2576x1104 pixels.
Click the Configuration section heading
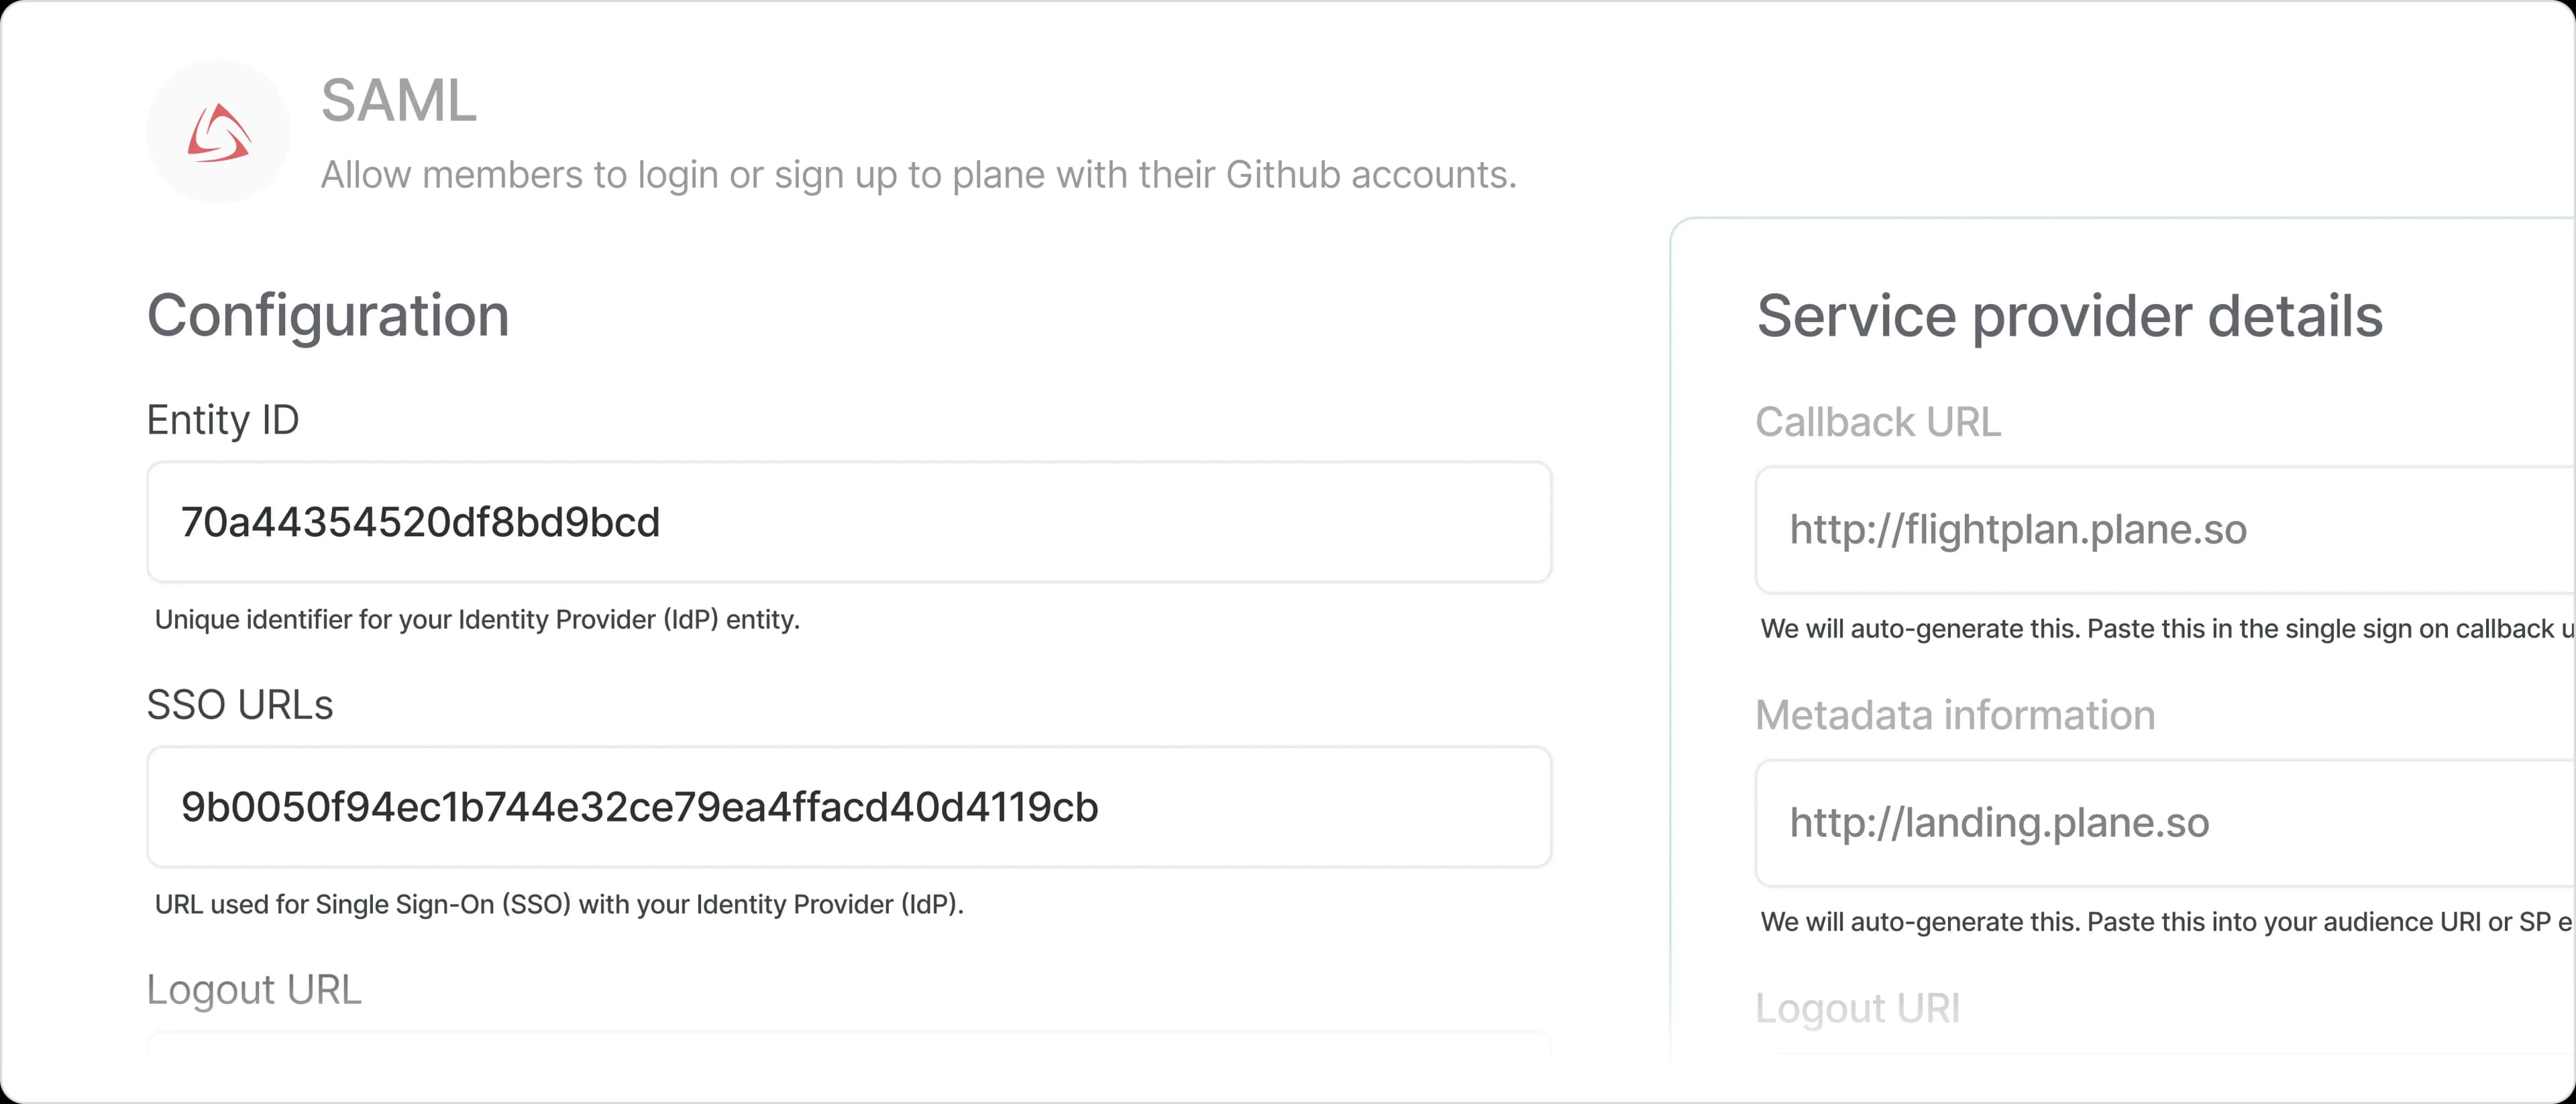[328, 316]
